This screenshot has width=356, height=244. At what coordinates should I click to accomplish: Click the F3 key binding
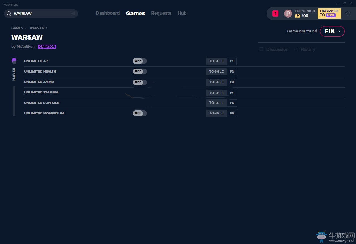coord(232,82)
